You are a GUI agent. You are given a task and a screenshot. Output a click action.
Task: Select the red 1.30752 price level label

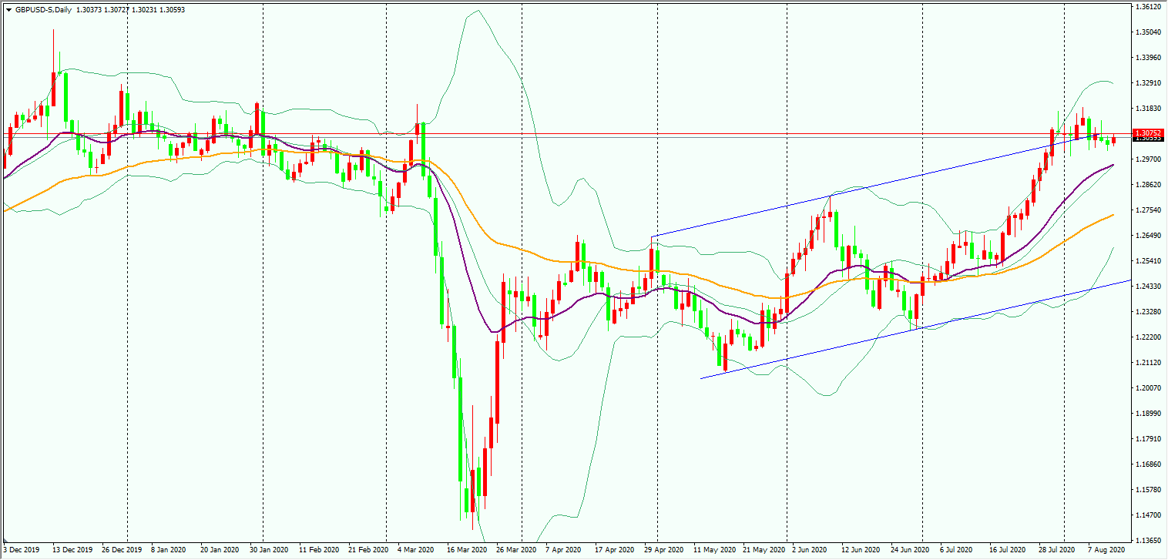pyautogui.click(x=1148, y=133)
